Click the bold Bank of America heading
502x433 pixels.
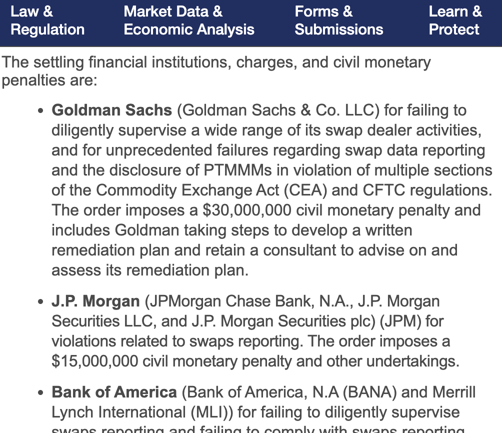click(114, 392)
